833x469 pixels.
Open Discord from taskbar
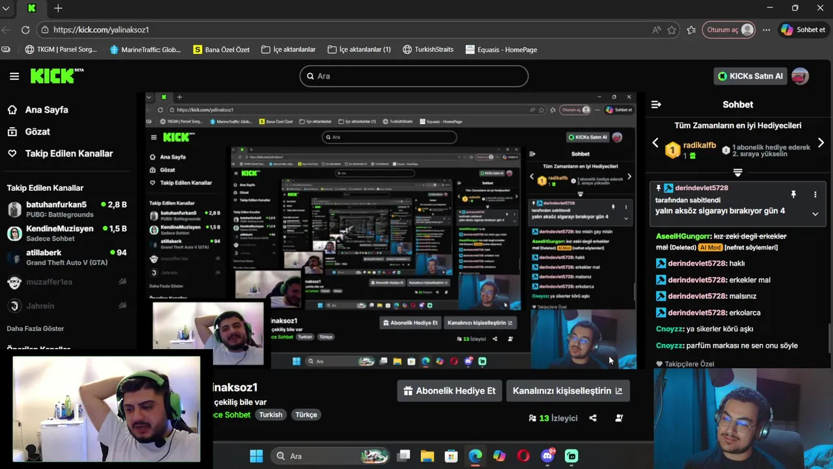(x=547, y=456)
